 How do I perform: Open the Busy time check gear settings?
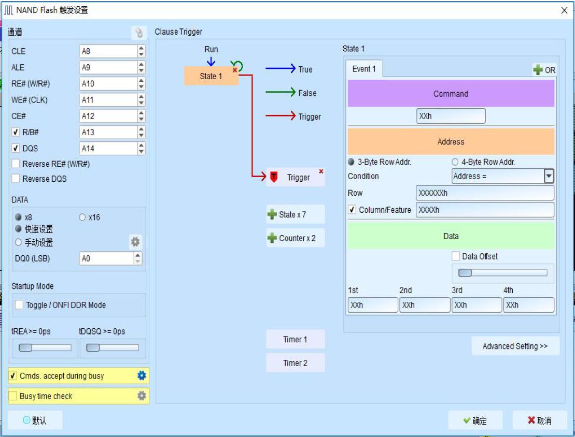(142, 396)
